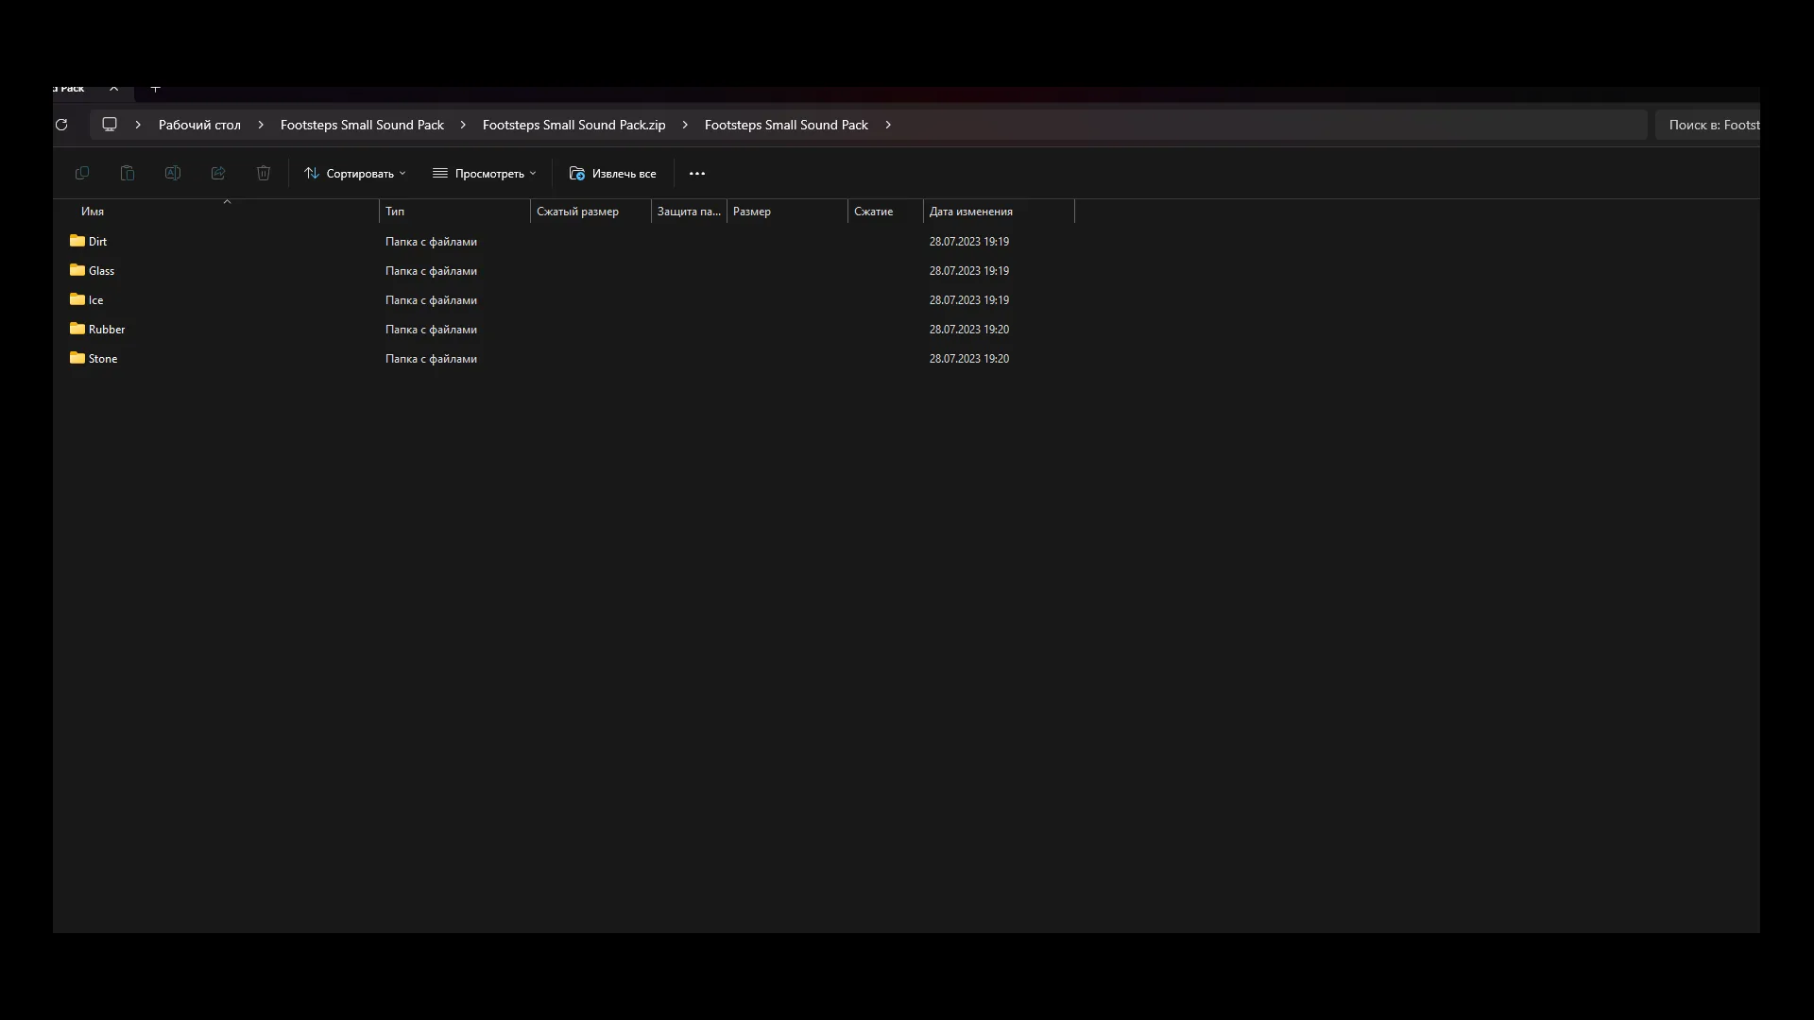Sort by Дата изменения column header
Image resolution: width=1814 pixels, height=1020 pixels.
click(x=970, y=212)
